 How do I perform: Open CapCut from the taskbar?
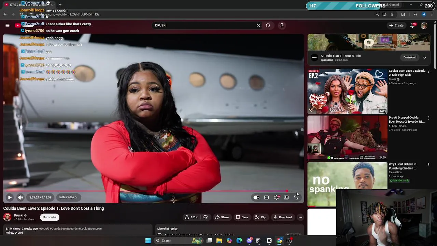tap(269, 241)
